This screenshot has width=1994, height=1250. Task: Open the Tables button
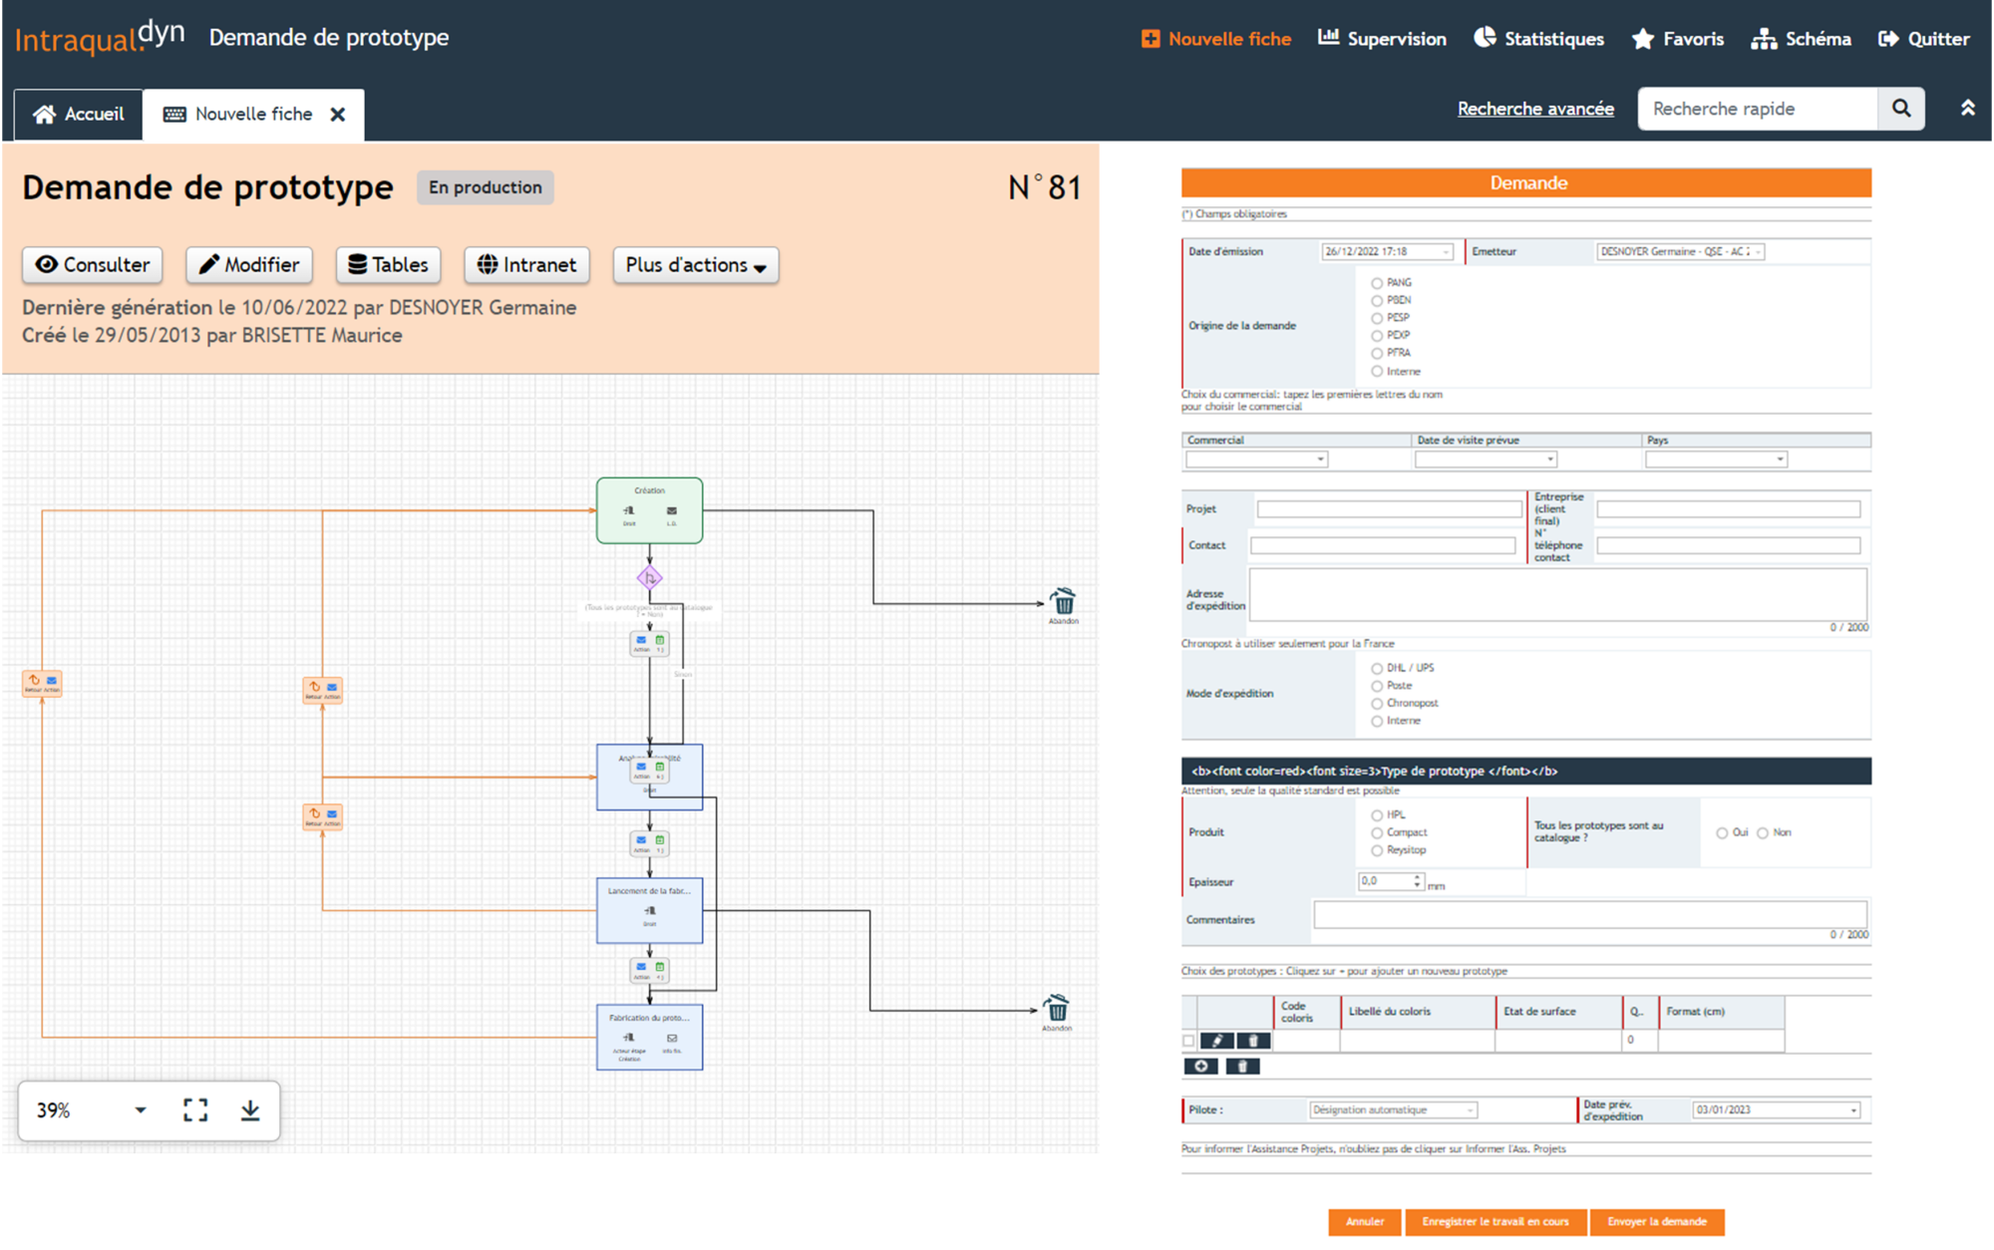(388, 265)
